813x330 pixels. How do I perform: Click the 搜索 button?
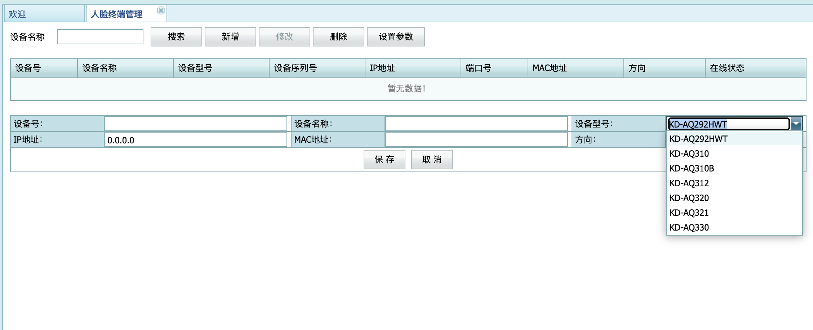pos(176,37)
